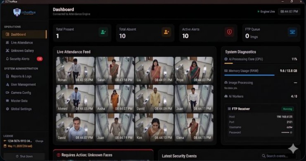
Task: Click the Image Processing icon
Action: (x=226, y=83)
